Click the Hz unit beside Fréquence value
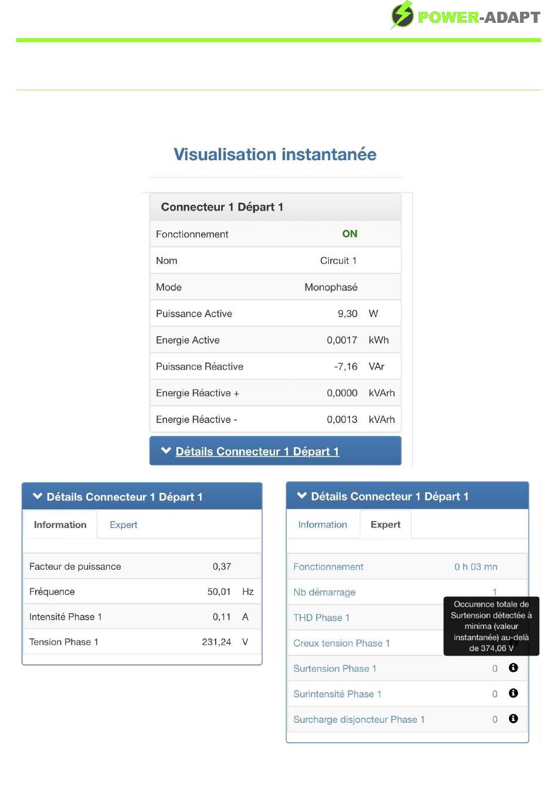Viewport: 557px width, 792px height. (248, 591)
